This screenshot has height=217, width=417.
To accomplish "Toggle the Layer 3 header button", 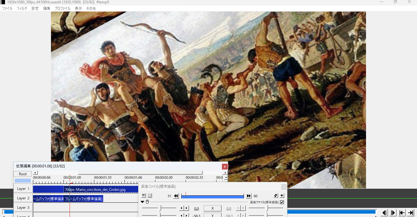I will [x=23, y=208].
